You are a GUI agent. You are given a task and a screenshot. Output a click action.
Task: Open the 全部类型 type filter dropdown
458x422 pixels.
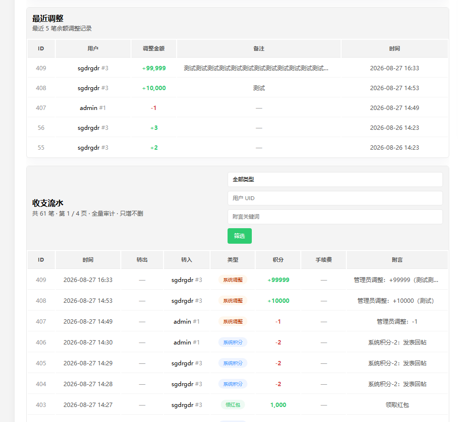pos(335,179)
